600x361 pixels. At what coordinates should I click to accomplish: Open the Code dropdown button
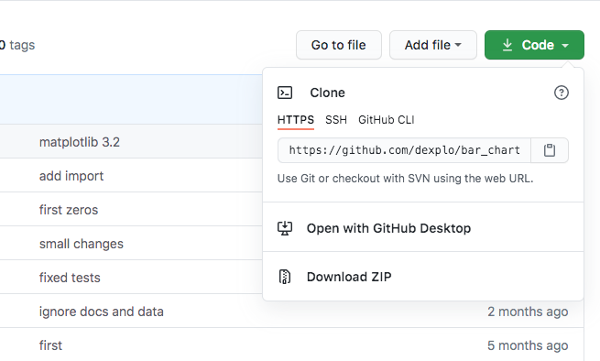click(534, 45)
